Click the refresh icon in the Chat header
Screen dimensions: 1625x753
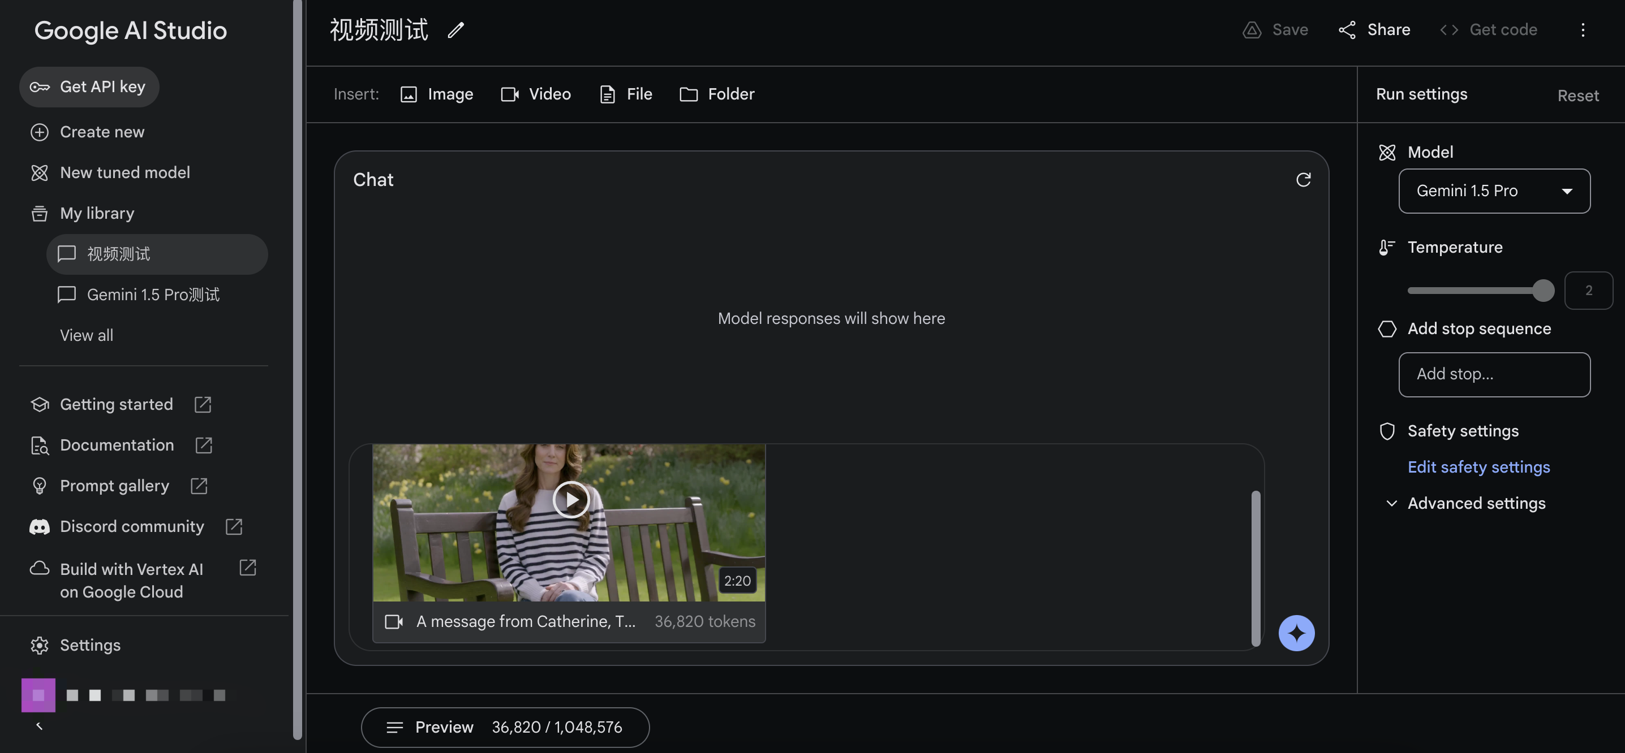point(1303,180)
